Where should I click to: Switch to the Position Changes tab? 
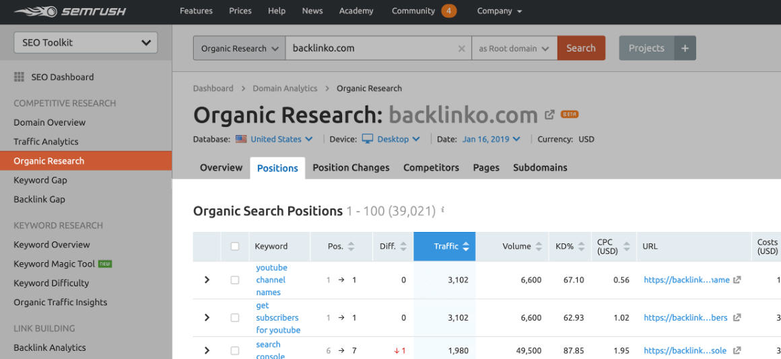[351, 167]
